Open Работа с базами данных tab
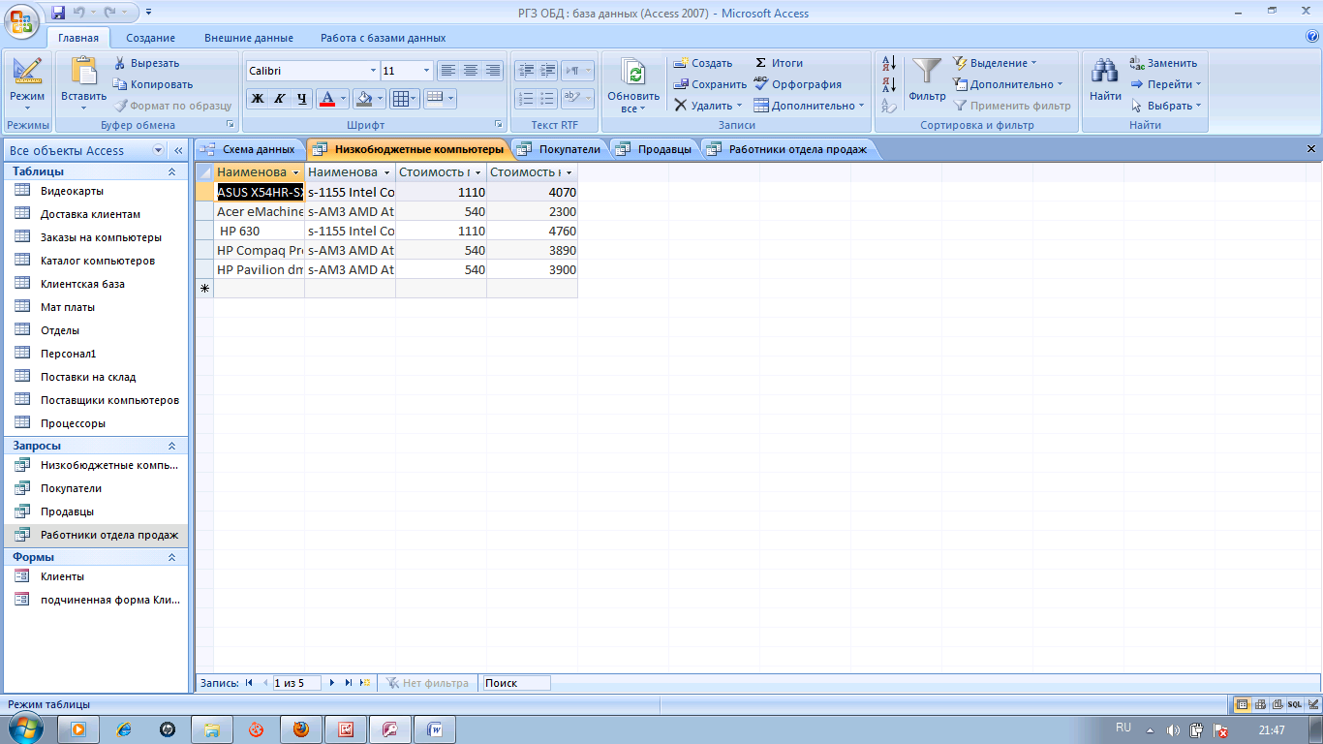This screenshot has width=1323, height=744. point(384,38)
